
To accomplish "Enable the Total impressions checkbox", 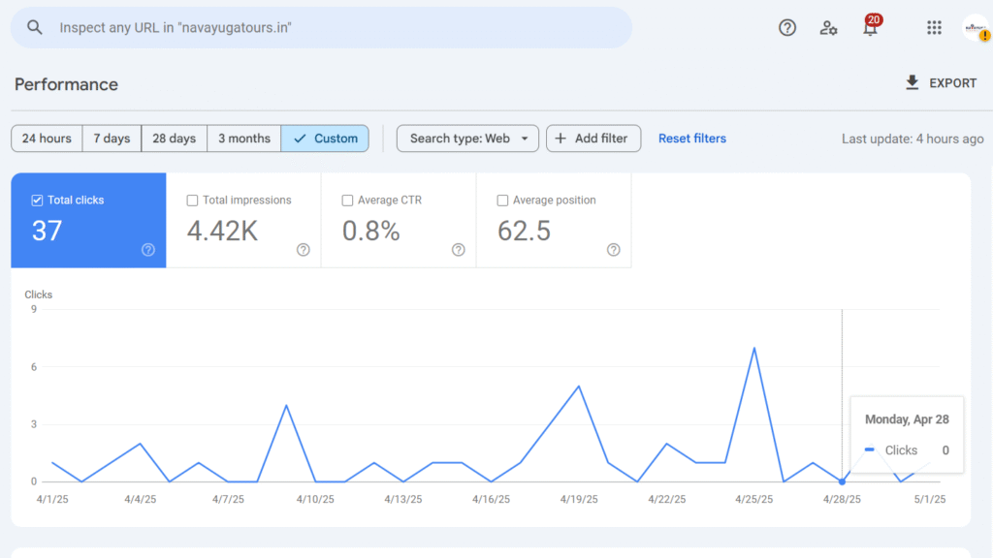I will click(191, 200).
